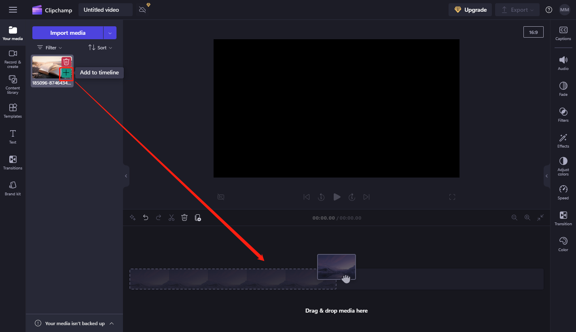Viewport: 576px width, 332px height.
Task: Rewind five seconds
Action: (321, 197)
